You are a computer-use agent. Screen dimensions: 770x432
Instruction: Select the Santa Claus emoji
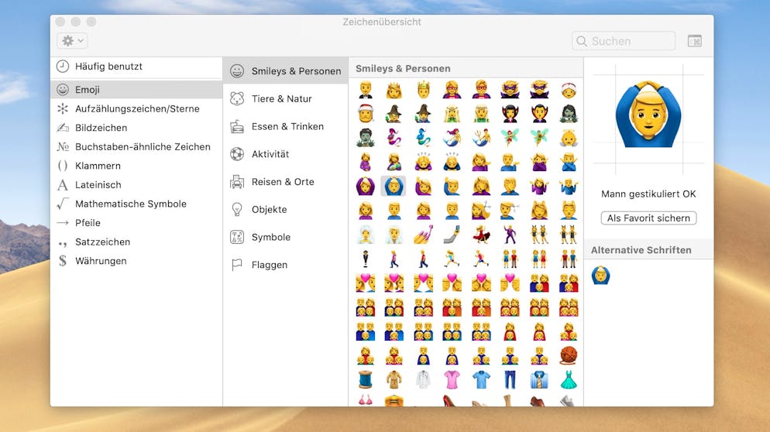(365, 114)
